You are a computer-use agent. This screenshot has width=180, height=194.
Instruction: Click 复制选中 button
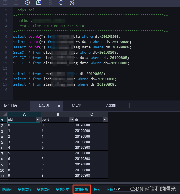pyautogui.click(x=63, y=190)
